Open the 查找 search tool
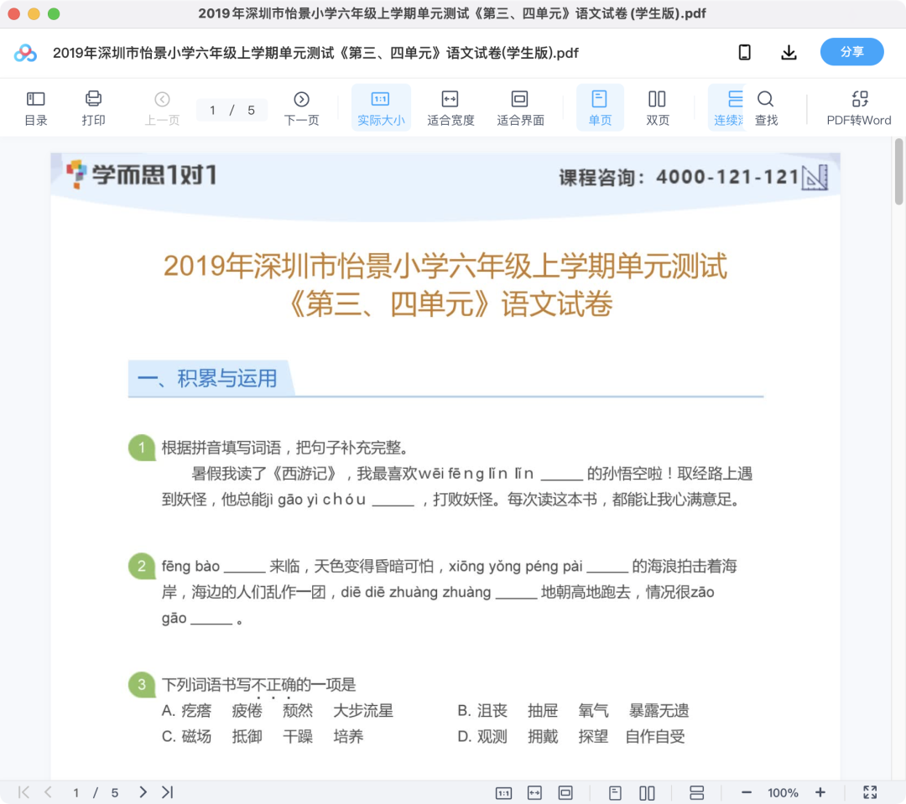The height and width of the screenshot is (804, 906). [x=766, y=108]
